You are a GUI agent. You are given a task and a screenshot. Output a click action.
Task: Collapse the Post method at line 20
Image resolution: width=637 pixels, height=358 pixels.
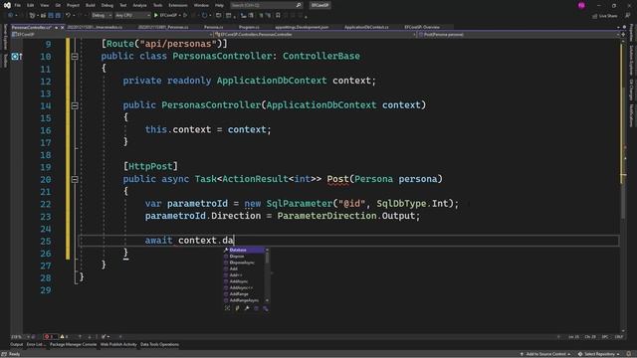click(75, 179)
